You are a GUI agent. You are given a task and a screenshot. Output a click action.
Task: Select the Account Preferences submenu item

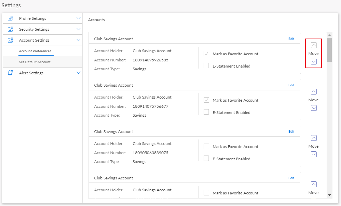(35, 51)
